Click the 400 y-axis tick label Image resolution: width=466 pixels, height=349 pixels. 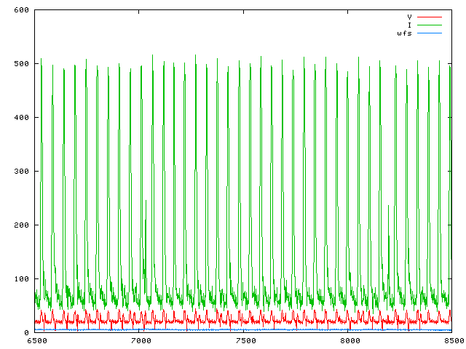20,118
